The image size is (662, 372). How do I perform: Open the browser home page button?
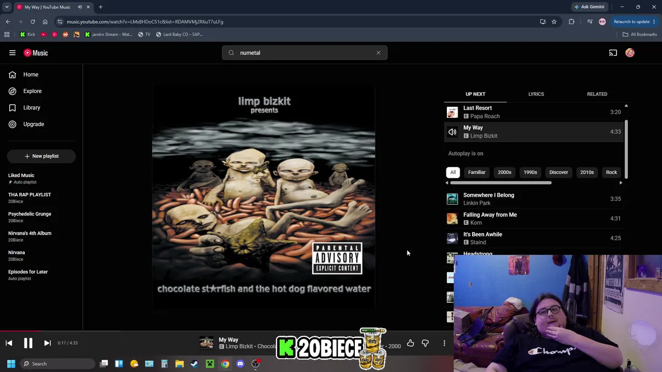point(45,22)
